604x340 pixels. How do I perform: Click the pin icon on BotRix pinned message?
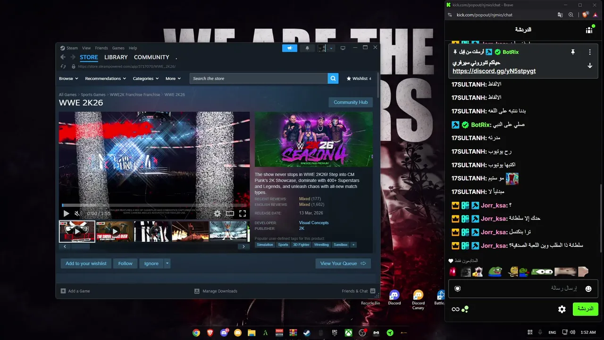pyautogui.click(x=573, y=52)
